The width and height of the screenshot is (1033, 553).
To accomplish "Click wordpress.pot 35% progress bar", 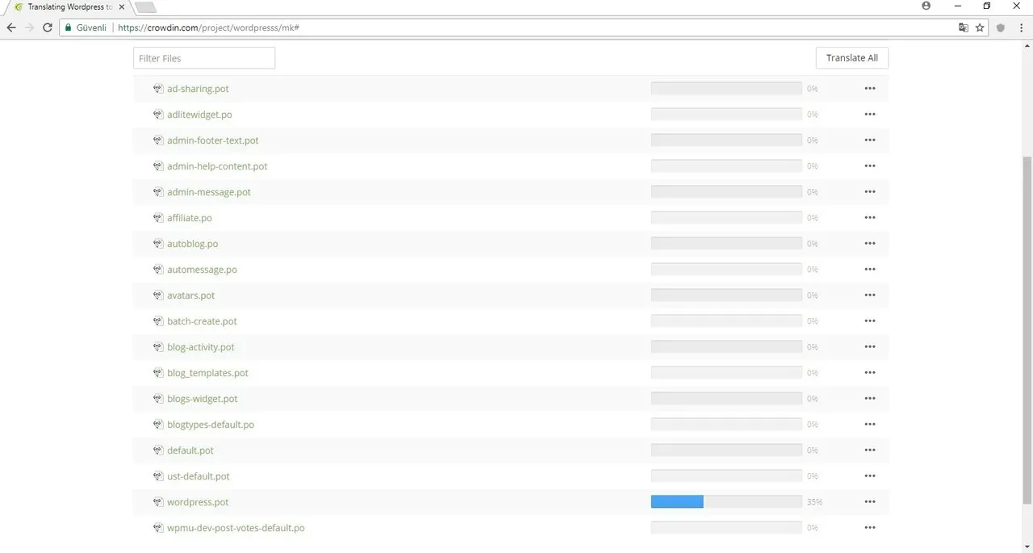I will pos(726,502).
